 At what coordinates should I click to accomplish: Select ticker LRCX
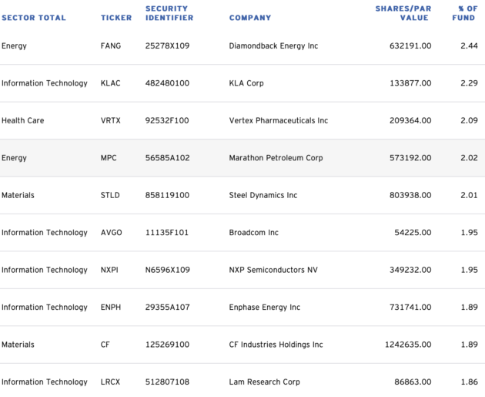pos(110,382)
